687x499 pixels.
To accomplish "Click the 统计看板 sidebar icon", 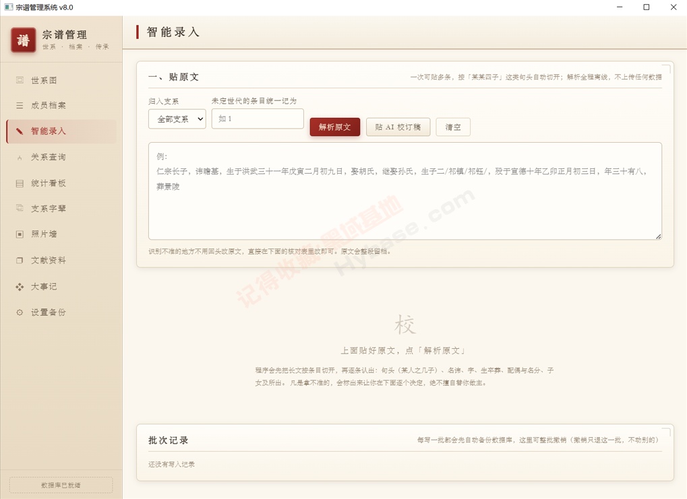I will 20,183.
